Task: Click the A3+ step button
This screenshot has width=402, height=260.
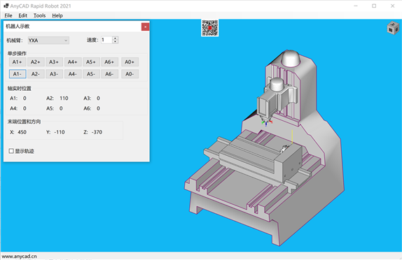Action: [x=54, y=62]
